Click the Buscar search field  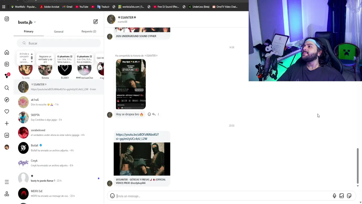[59, 43]
